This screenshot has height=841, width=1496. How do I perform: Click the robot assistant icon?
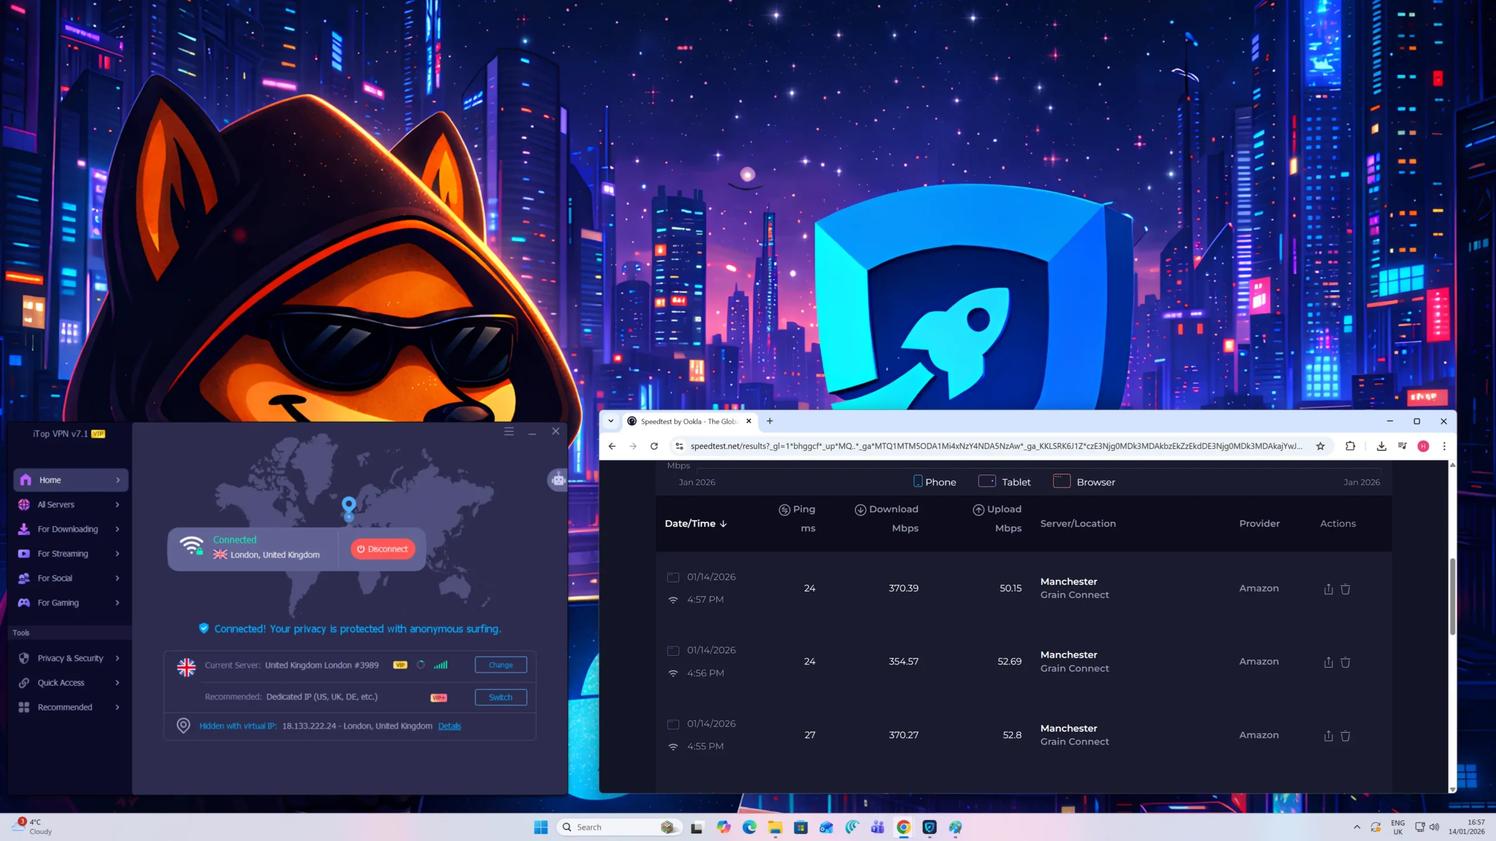tap(558, 480)
